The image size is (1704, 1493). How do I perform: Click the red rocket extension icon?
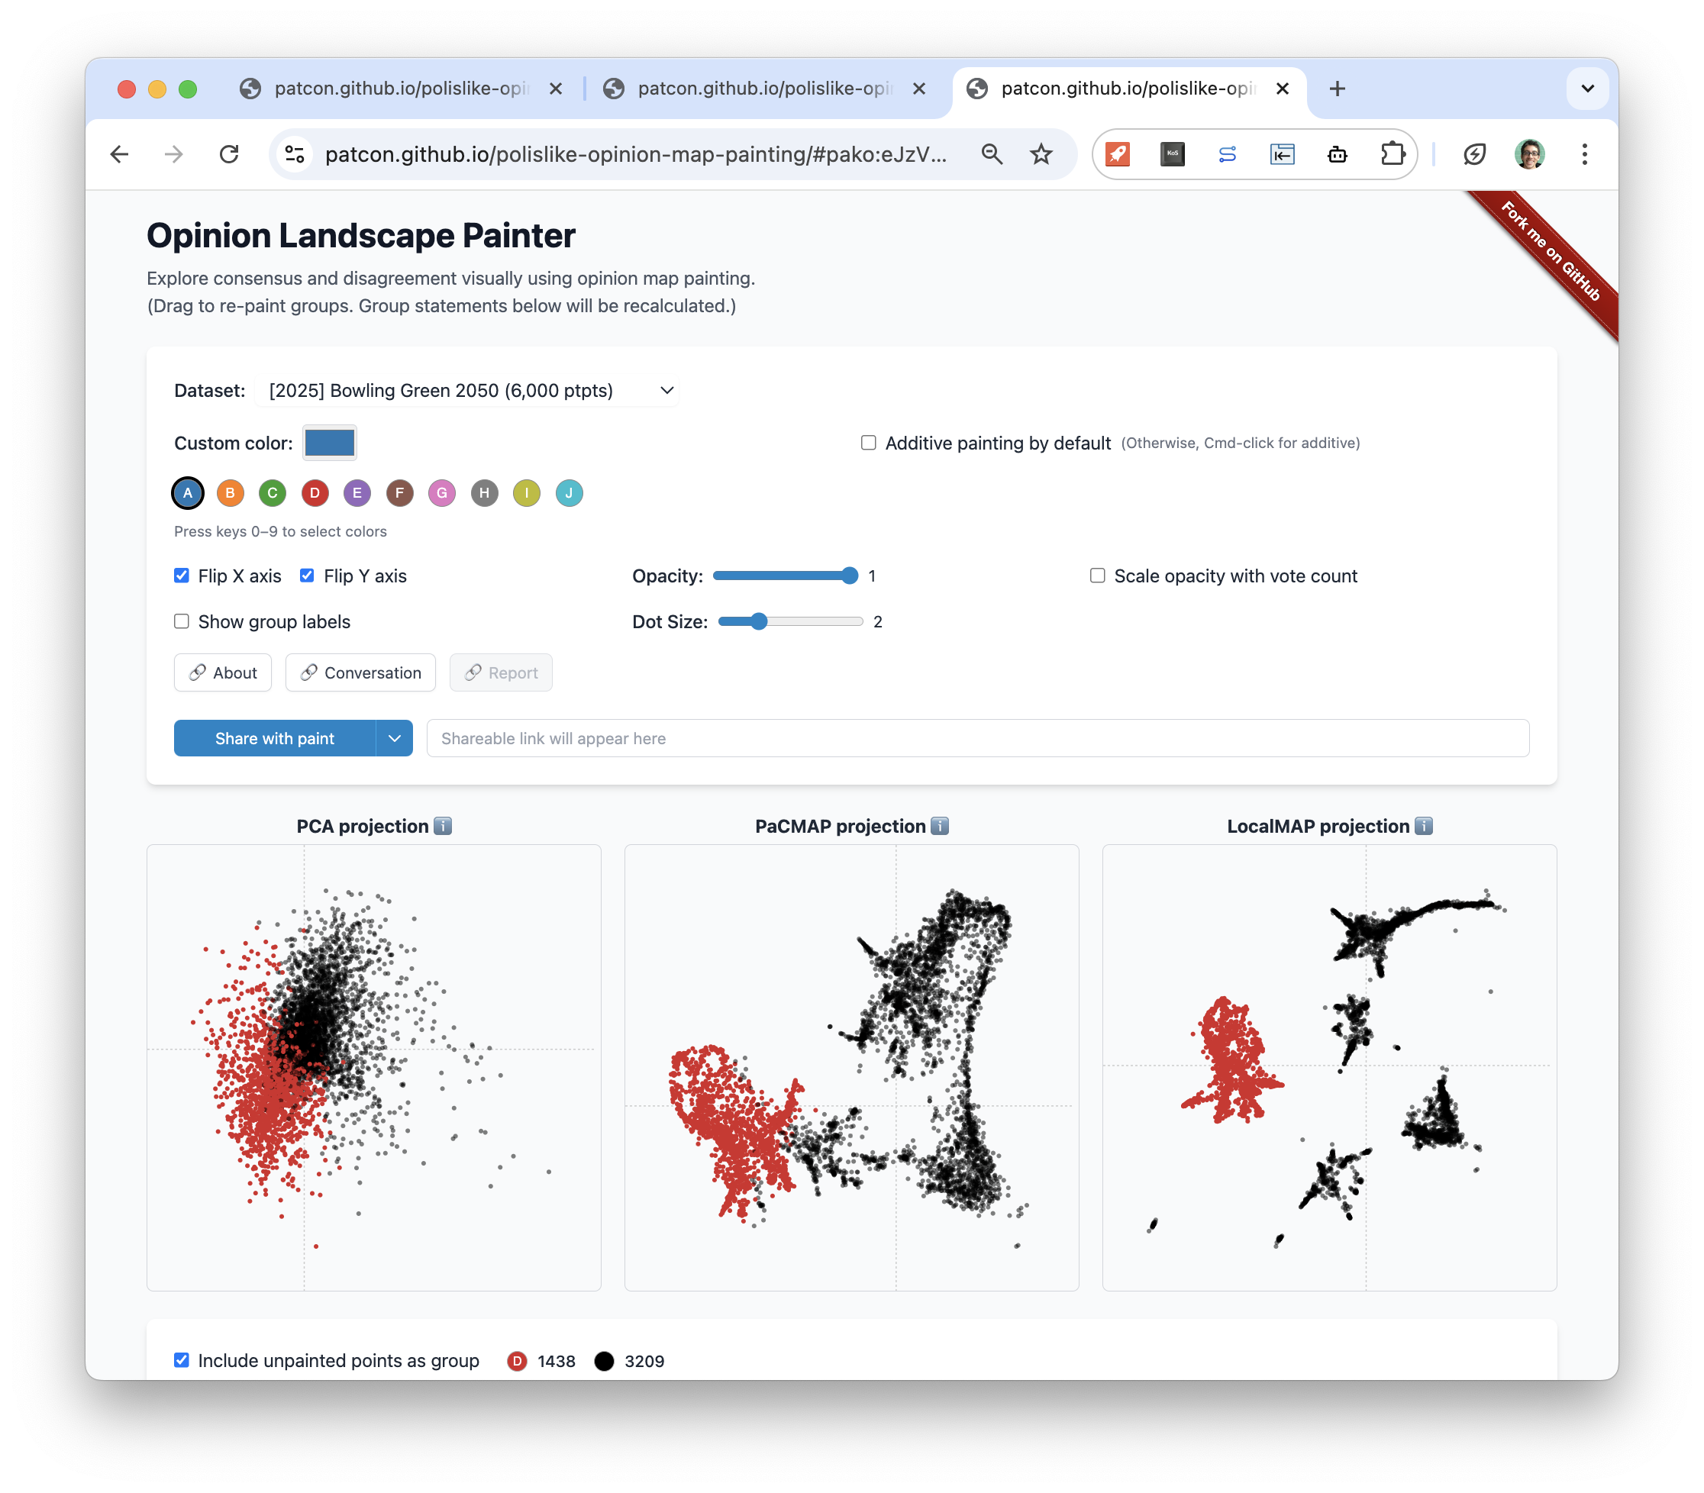point(1118,154)
